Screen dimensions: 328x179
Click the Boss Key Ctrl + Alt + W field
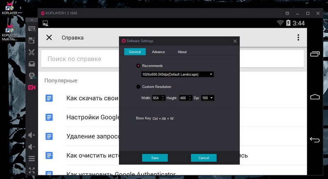click(163, 119)
